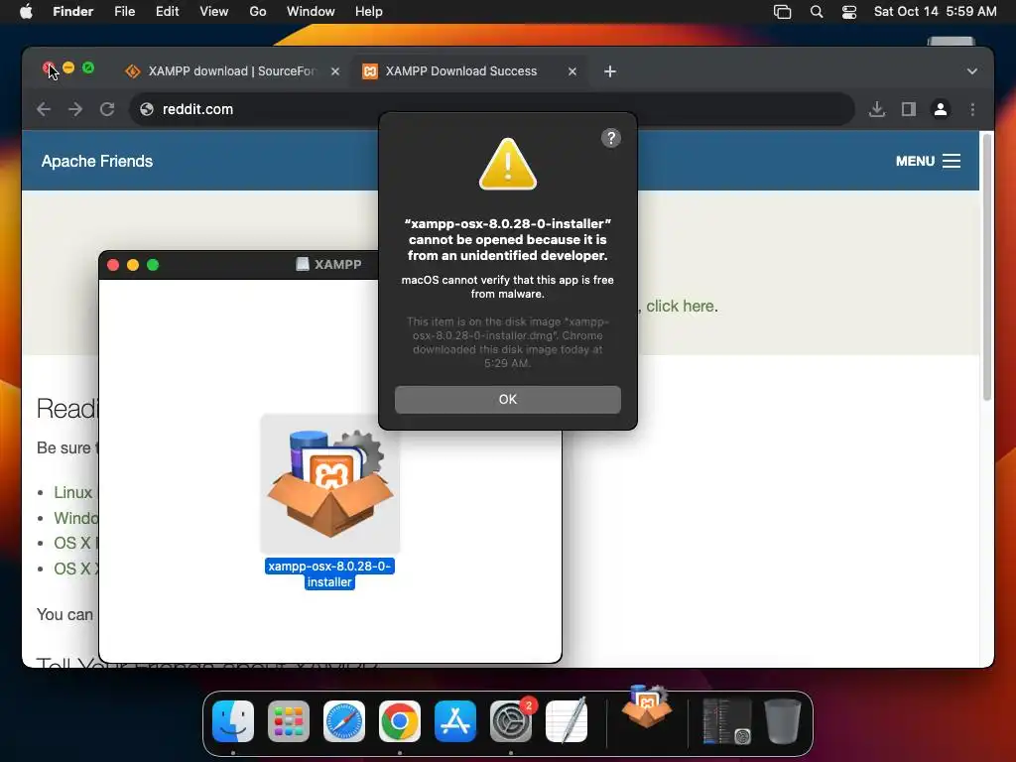Open Control Center in the menu bar

click(849, 12)
